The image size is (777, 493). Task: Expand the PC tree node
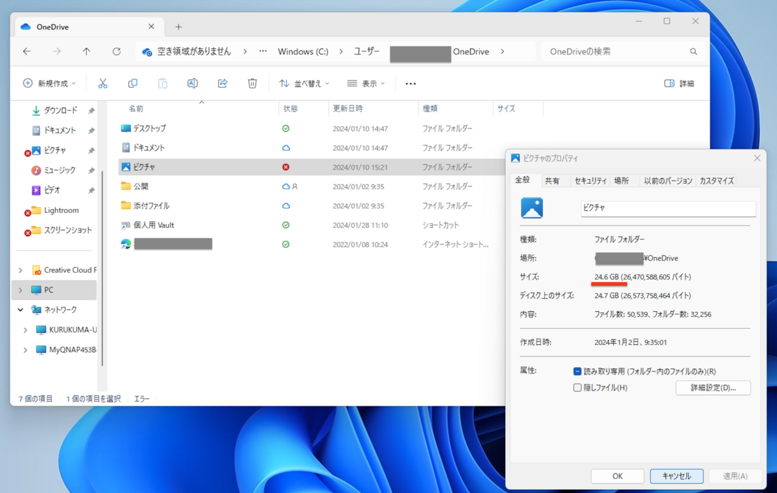(x=21, y=290)
